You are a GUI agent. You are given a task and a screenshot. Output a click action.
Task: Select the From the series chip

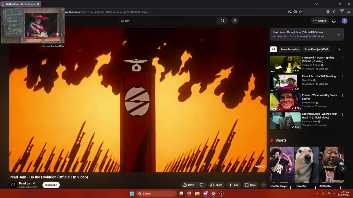(x=290, y=50)
